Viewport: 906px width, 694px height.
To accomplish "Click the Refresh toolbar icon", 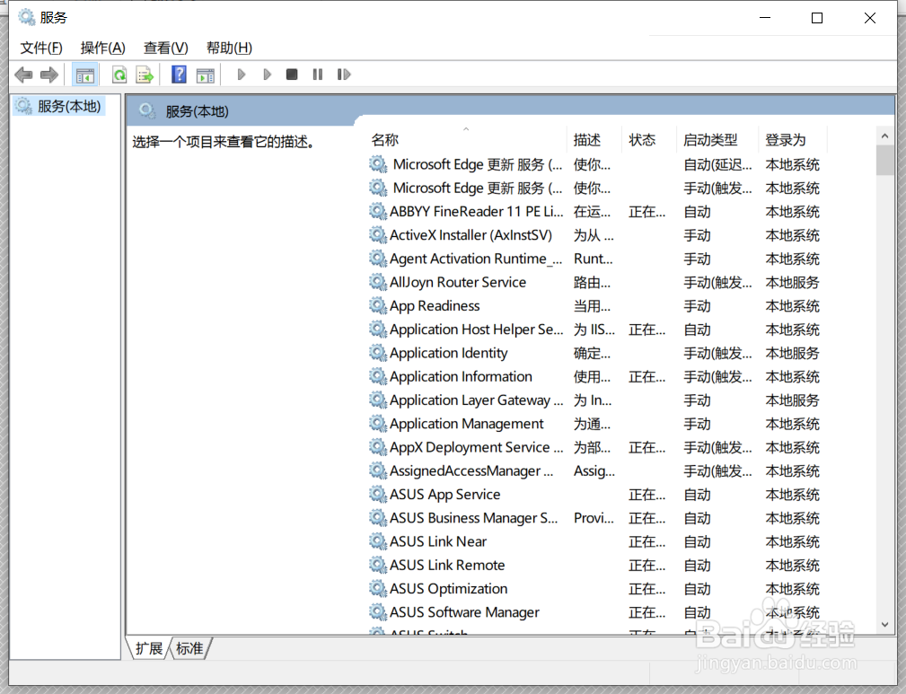I will [119, 74].
